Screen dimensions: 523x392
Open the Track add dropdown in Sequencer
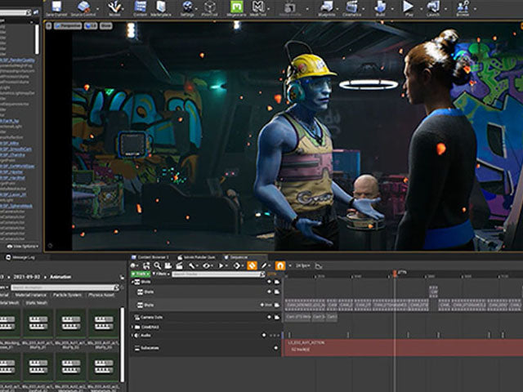[x=140, y=274]
